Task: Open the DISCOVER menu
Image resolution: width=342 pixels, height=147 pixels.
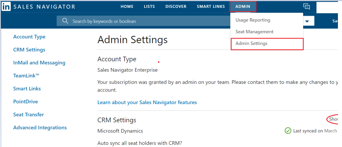Action: point(176,6)
